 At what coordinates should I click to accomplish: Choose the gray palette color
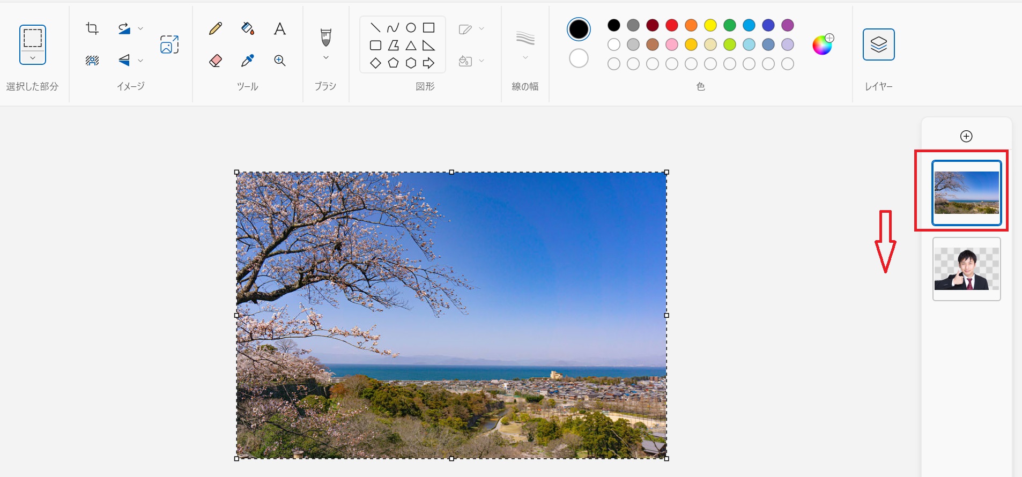[x=633, y=25]
